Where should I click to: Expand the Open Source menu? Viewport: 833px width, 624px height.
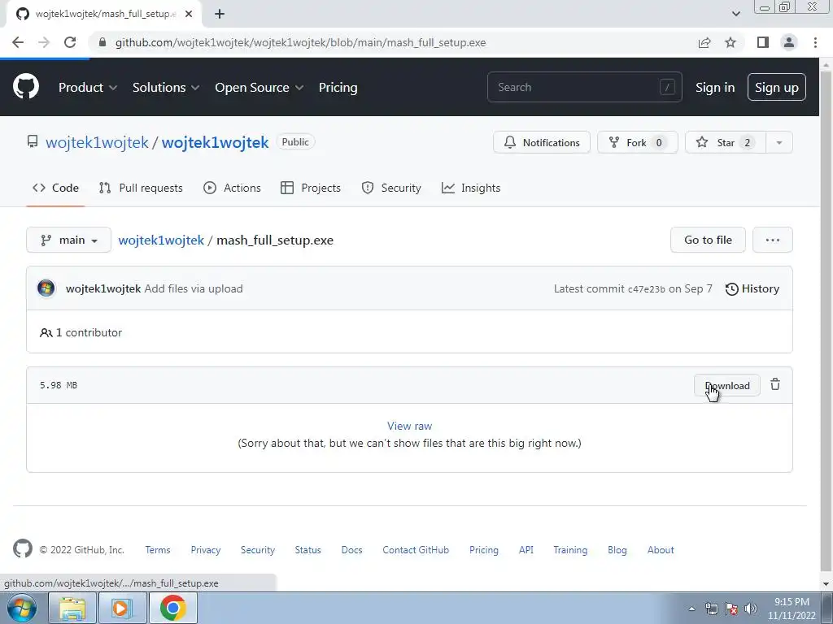259,88
